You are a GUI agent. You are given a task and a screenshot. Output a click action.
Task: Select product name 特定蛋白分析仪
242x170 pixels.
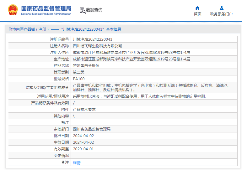coord(86,66)
